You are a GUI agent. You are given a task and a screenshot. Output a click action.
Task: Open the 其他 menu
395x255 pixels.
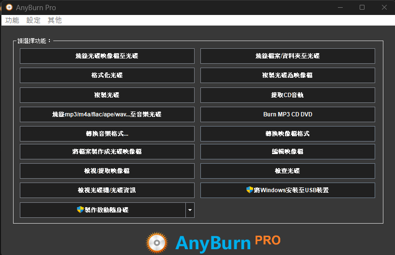coord(55,20)
